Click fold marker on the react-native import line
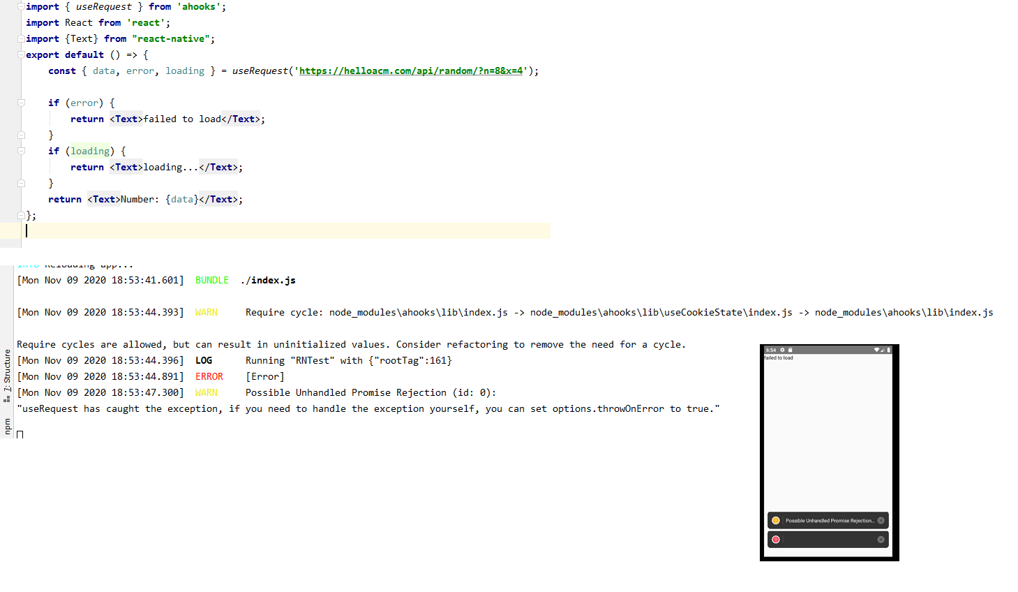Image resolution: width=1018 pixels, height=592 pixels. [x=21, y=38]
